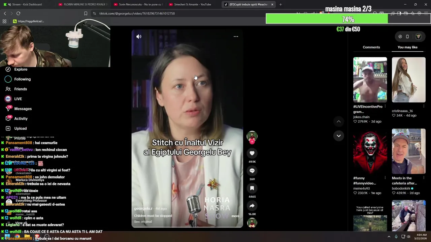Click 'See original' under the caption

(143, 222)
